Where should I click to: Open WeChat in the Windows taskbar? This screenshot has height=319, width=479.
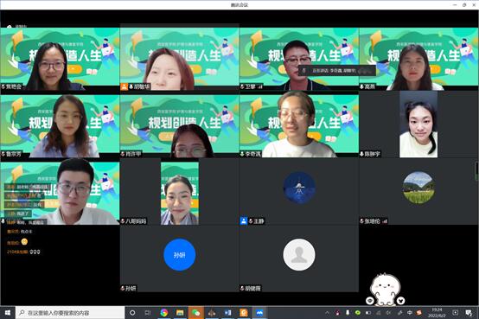click(195, 313)
